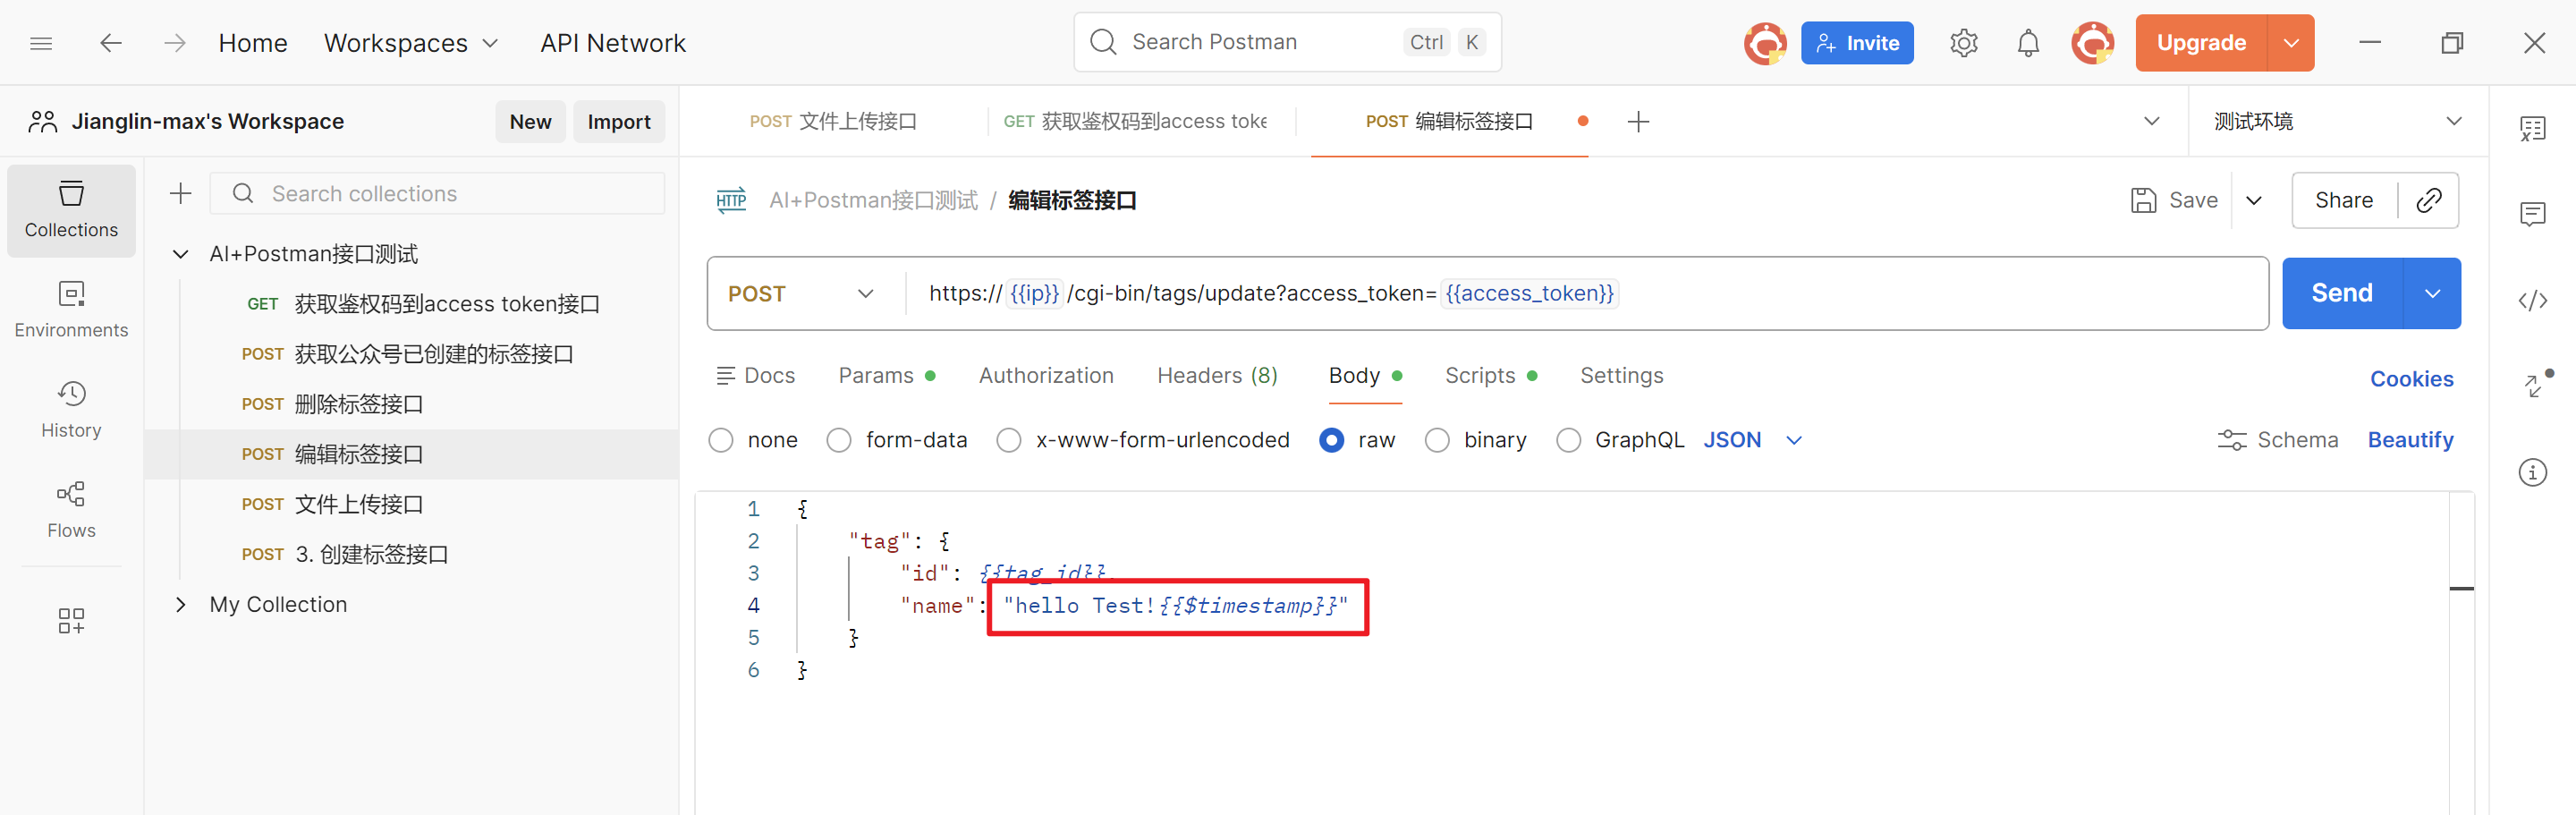Expand Save options arrow

click(2254, 200)
